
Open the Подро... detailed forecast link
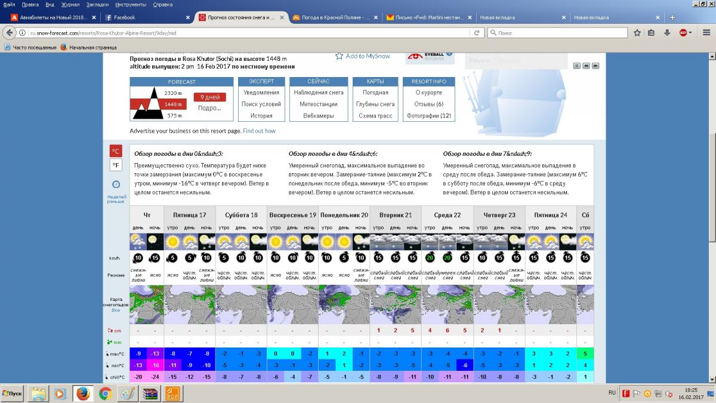pos(210,108)
